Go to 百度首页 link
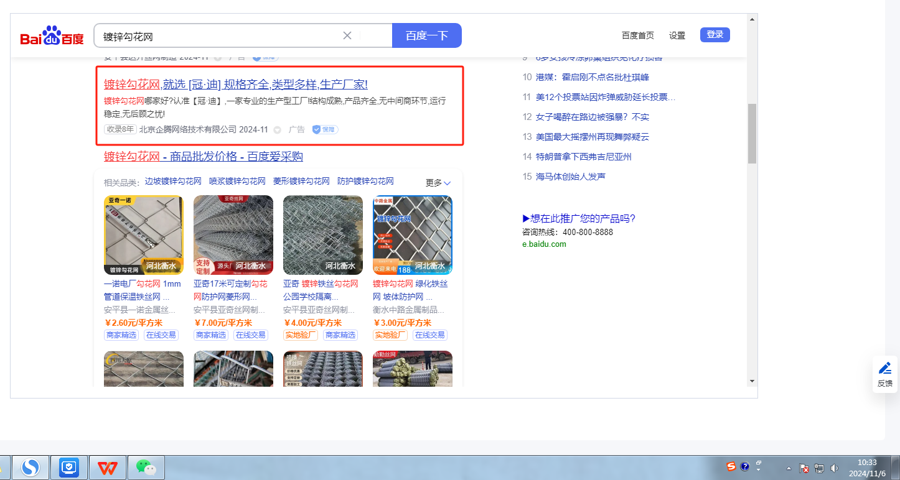The height and width of the screenshot is (480, 900). [x=638, y=35]
